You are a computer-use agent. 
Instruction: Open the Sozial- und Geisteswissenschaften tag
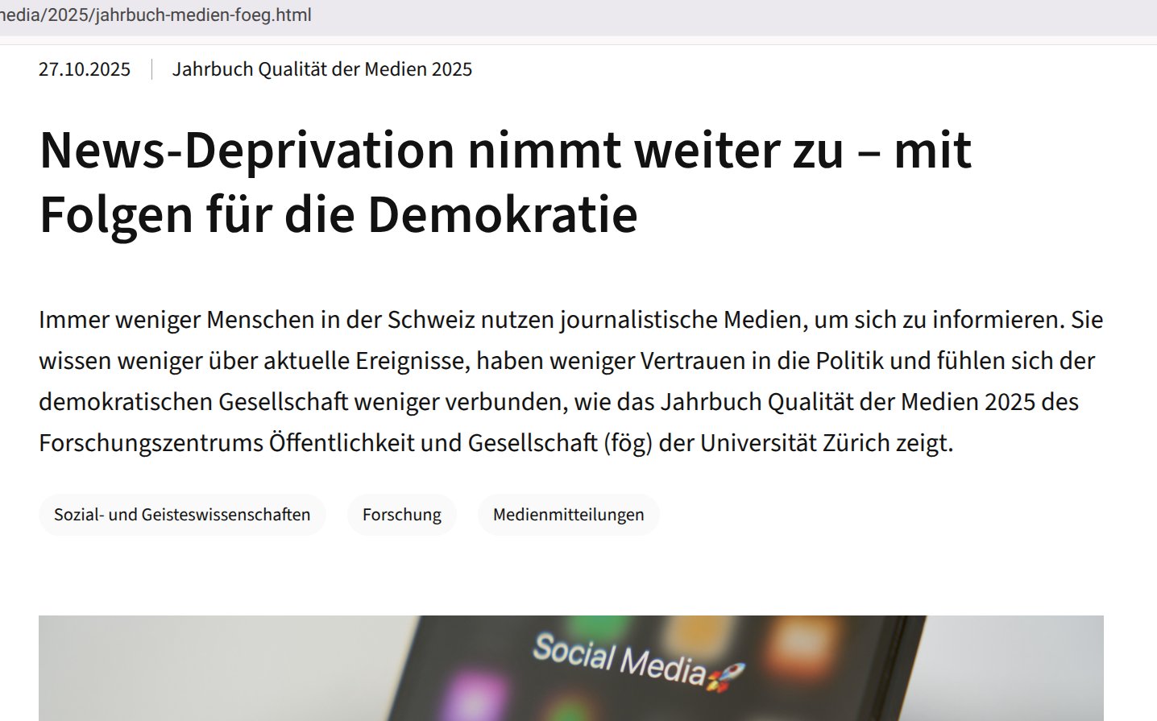tap(182, 515)
